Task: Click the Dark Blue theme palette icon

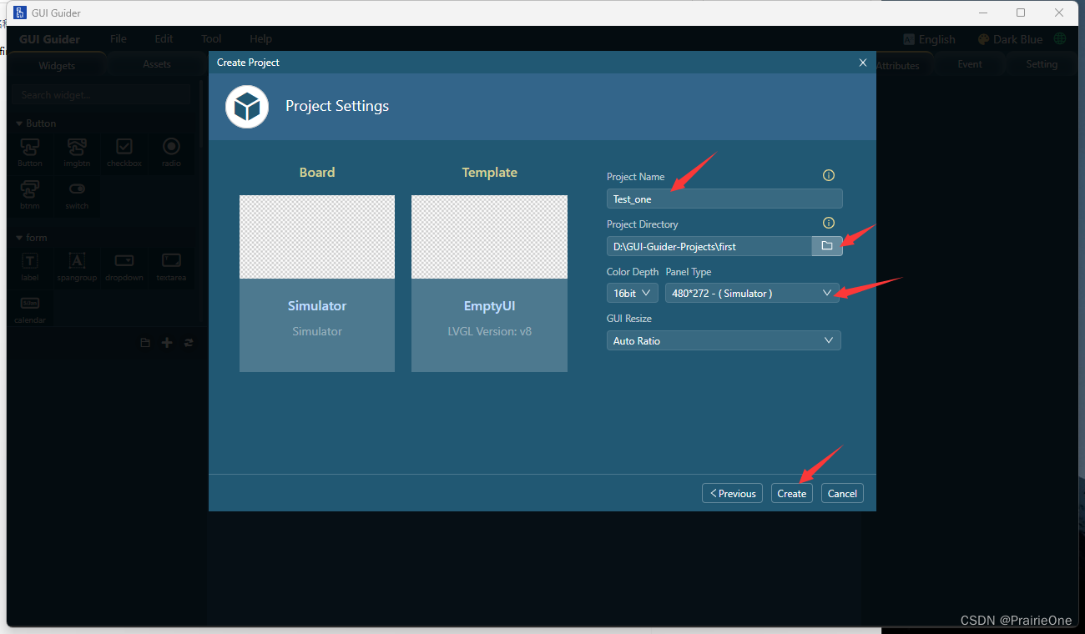Action: click(983, 39)
